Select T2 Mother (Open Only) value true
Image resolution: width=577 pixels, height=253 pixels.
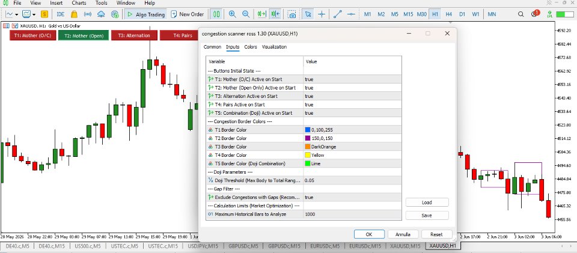(352, 88)
